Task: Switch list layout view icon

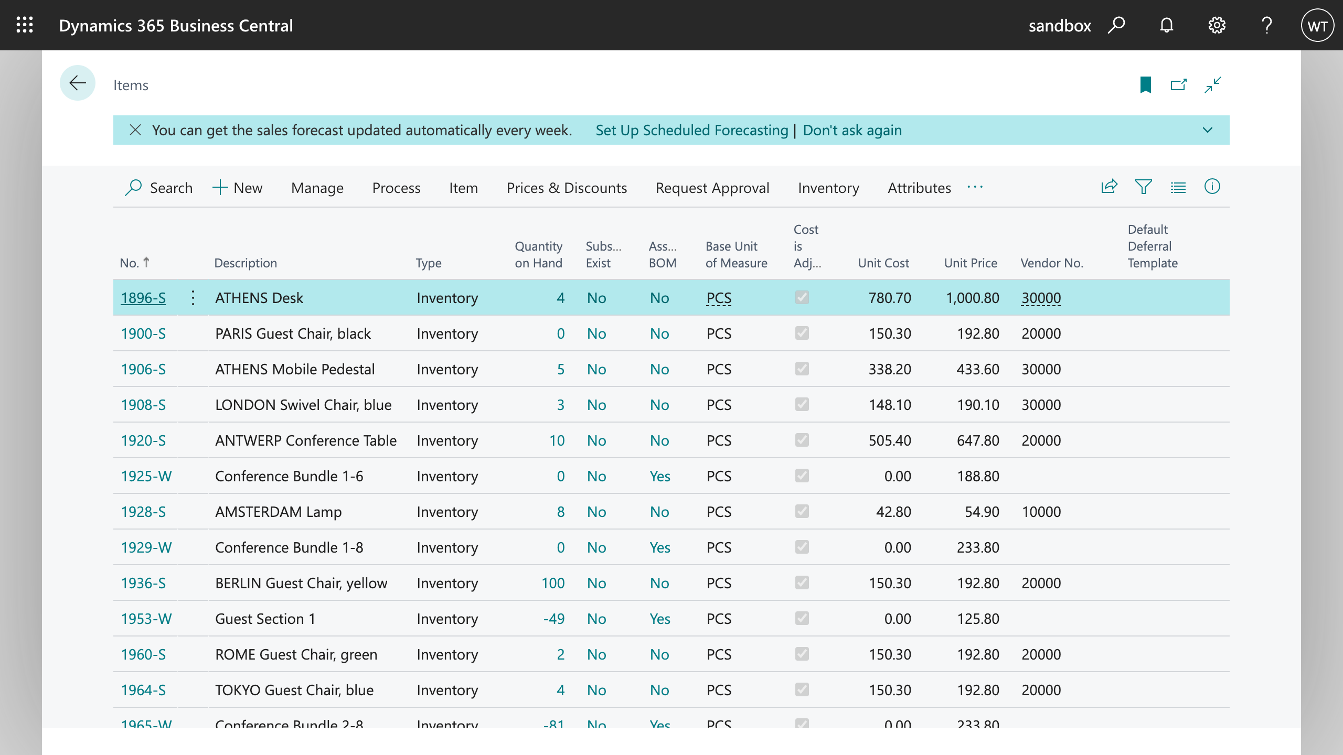Action: coord(1178,187)
